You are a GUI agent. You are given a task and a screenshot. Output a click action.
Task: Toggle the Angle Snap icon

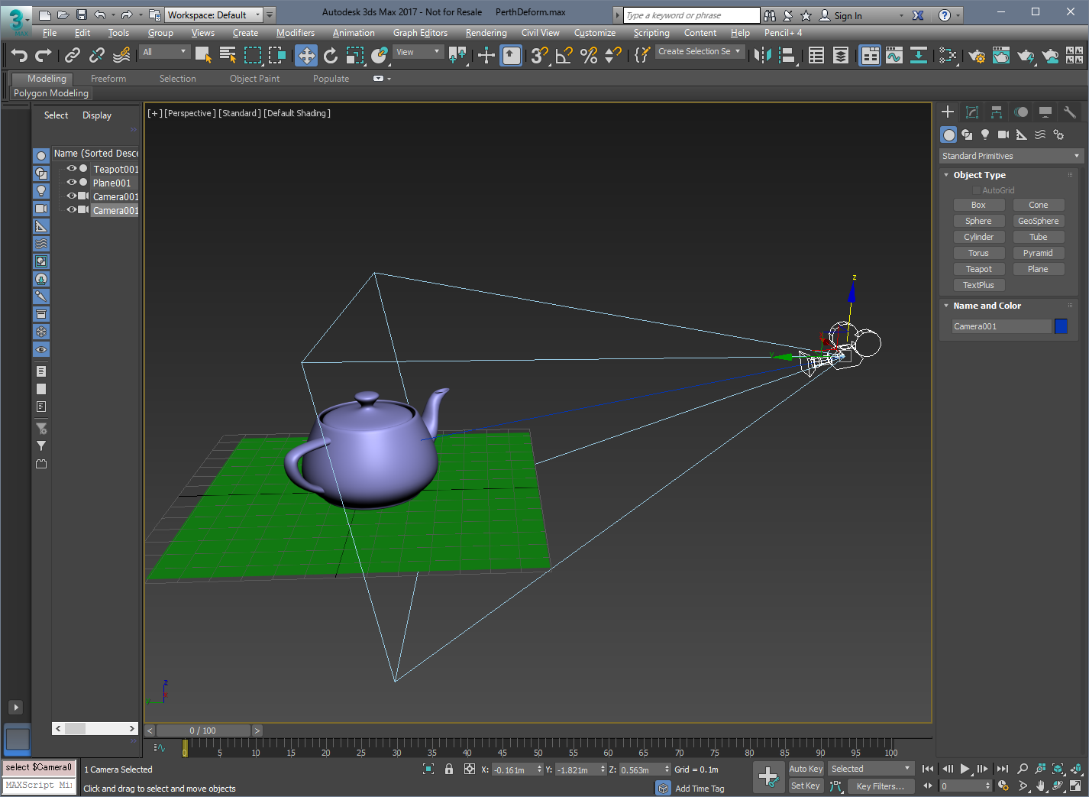(x=564, y=55)
